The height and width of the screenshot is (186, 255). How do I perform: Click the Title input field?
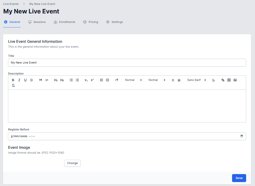127,63
